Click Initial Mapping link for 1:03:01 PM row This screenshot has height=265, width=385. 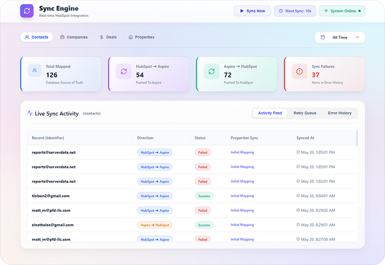click(242, 167)
